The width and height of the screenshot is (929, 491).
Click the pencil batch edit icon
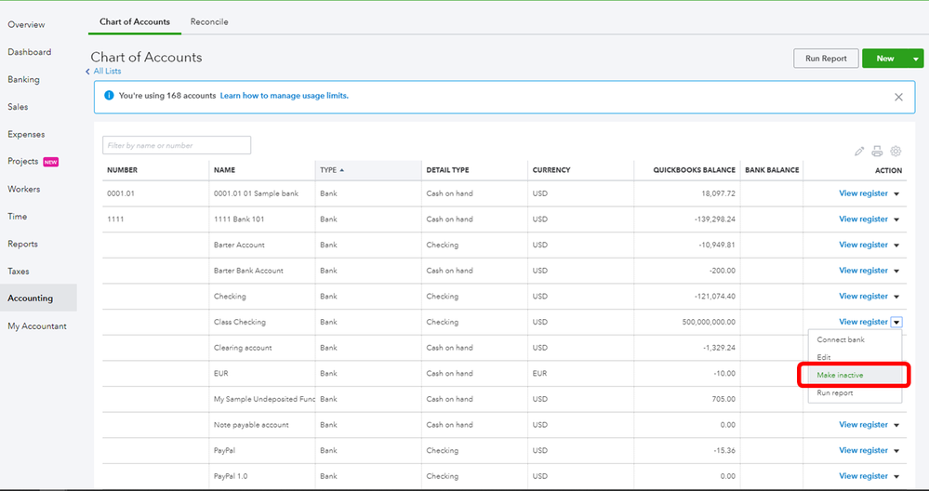(859, 151)
